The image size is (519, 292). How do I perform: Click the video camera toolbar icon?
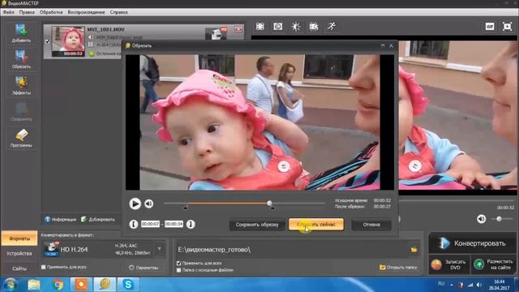pos(314,27)
